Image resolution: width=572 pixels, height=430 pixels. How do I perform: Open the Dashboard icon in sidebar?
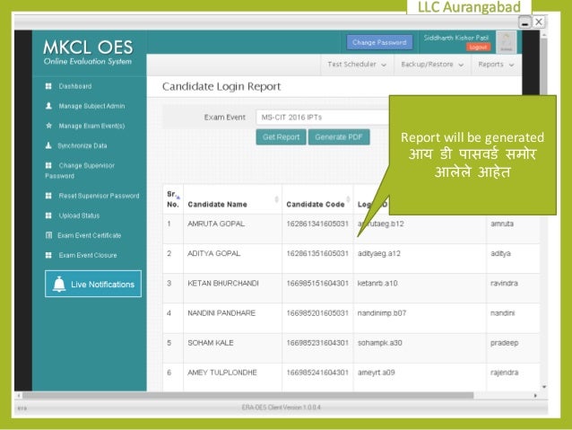coord(48,86)
